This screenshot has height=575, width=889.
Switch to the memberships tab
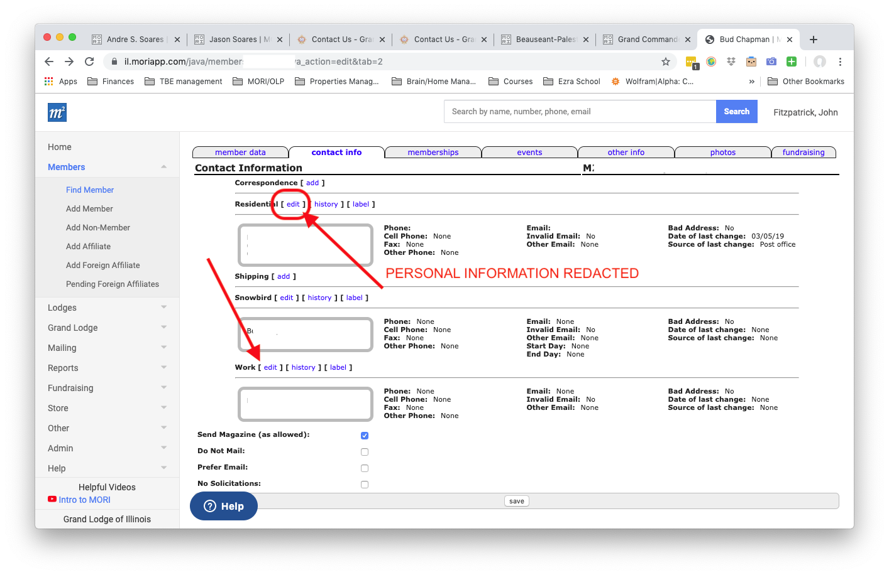pyautogui.click(x=433, y=153)
